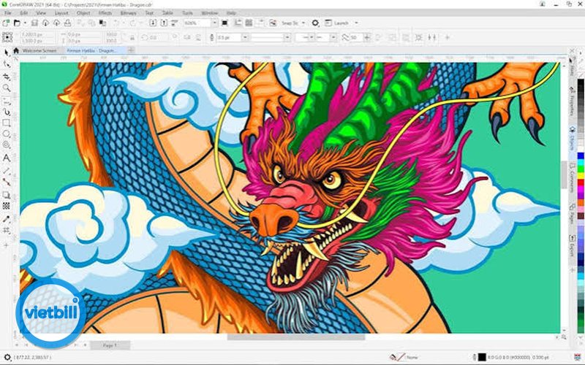Image resolution: width=585 pixels, height=365 pixels.
Task: Click the horizontal scrollbar thumb
Action: (x=296, y=337)
